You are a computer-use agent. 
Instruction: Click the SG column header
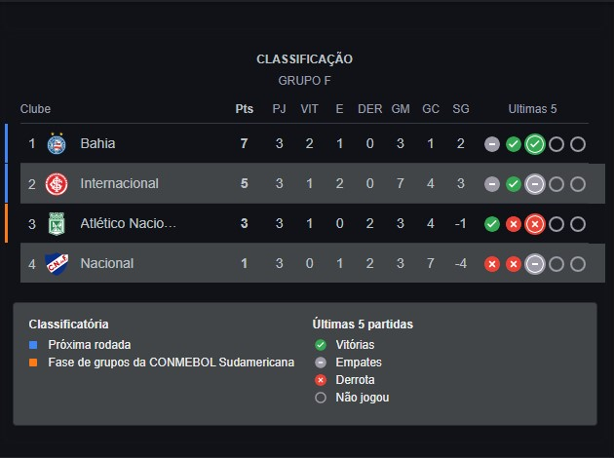[x=461, y=109]
